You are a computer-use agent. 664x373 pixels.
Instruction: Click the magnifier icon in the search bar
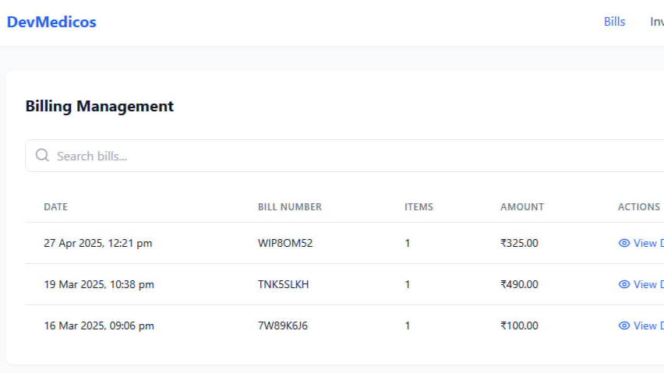click(x=42, y=156)
